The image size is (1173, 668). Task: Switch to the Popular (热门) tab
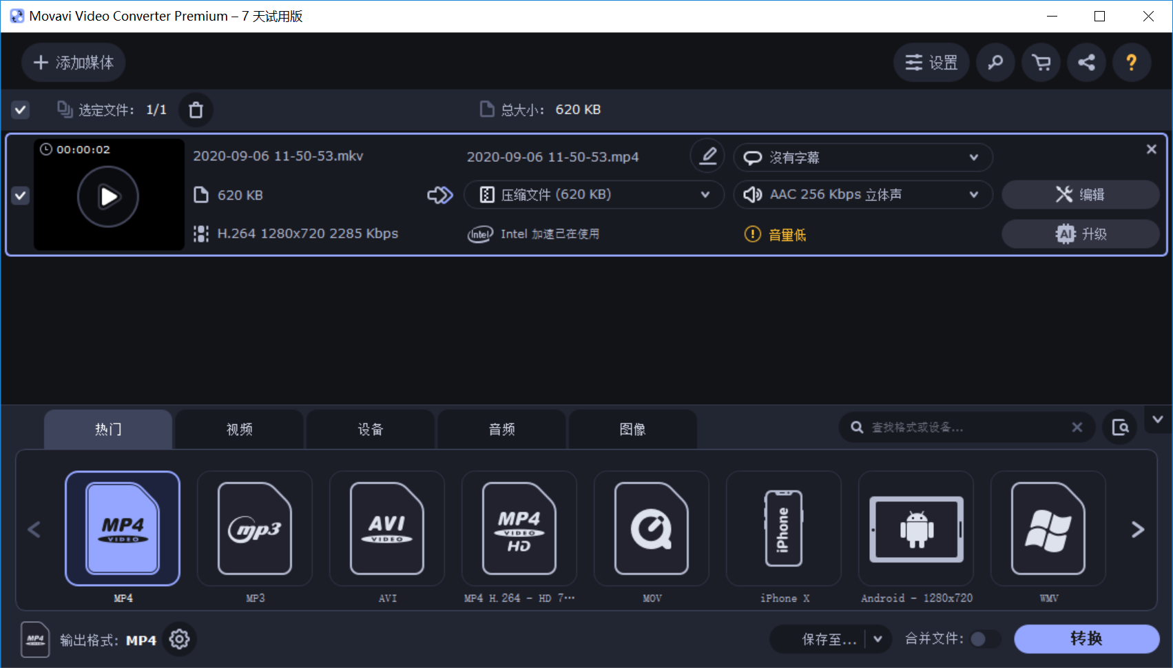point(108,429)
